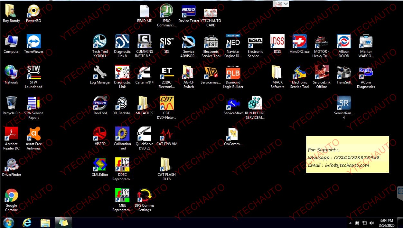403x228 pixels.
Task: Show hidden tray icons arrow
Action: pyautogui.click(x=350, y=223)
